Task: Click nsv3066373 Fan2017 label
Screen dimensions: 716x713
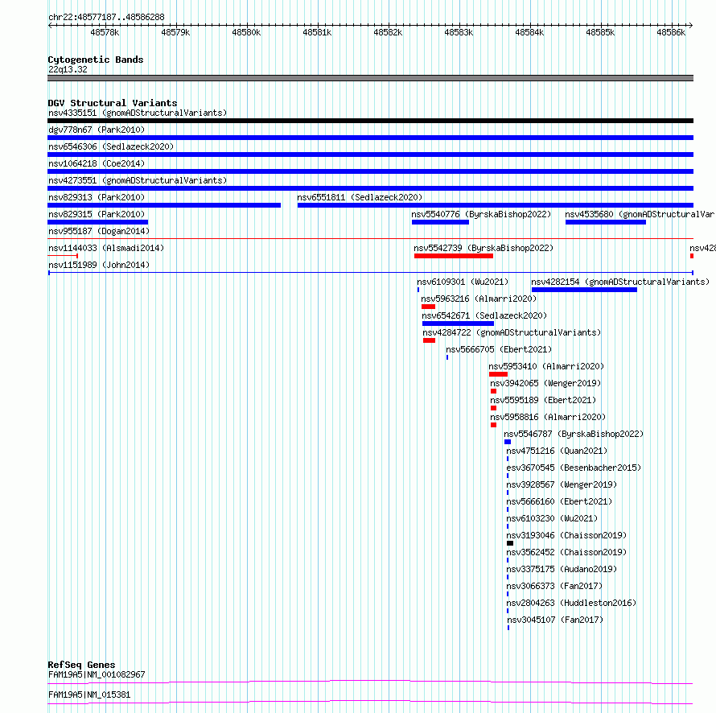Action: point(554,586)
